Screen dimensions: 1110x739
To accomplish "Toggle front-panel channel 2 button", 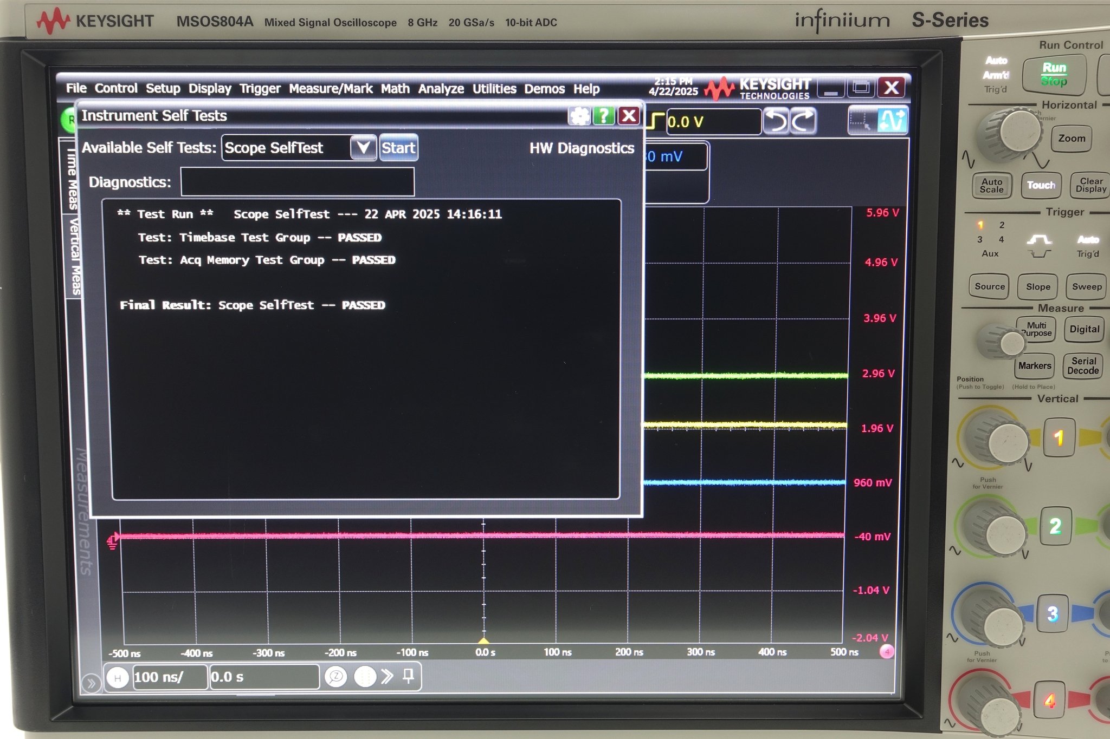I will coord(1055,526).
